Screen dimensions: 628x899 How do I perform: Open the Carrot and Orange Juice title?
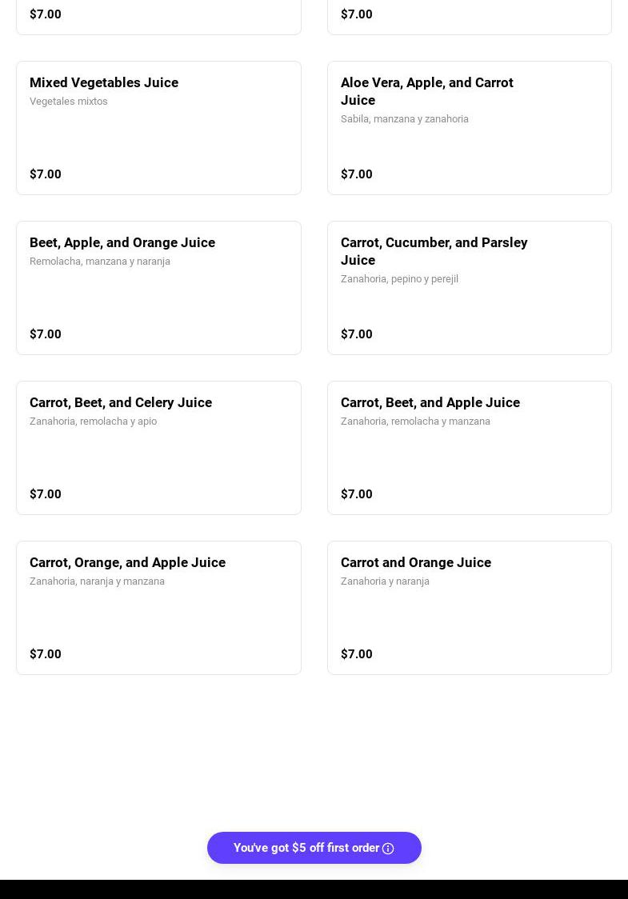[x=416, y=563]
